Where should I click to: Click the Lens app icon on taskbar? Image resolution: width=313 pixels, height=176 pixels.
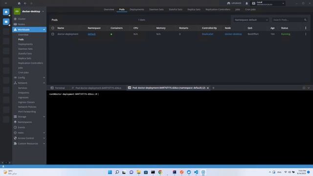[x=203, y=172]
